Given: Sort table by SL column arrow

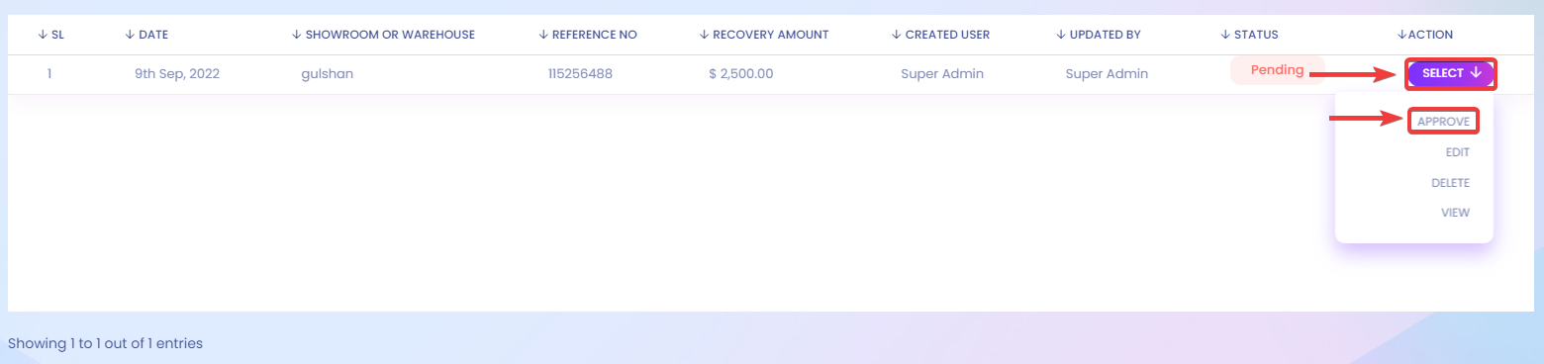Looking at the screenshot, I should tap(43, 35).
